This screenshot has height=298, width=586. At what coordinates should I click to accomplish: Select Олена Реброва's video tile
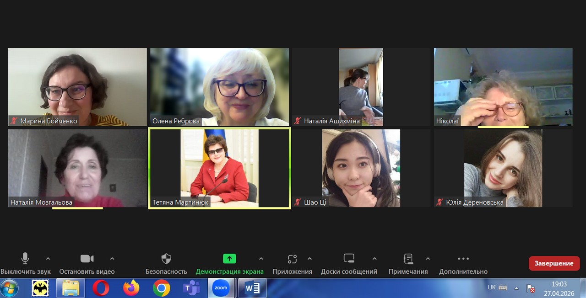point(219,87)
